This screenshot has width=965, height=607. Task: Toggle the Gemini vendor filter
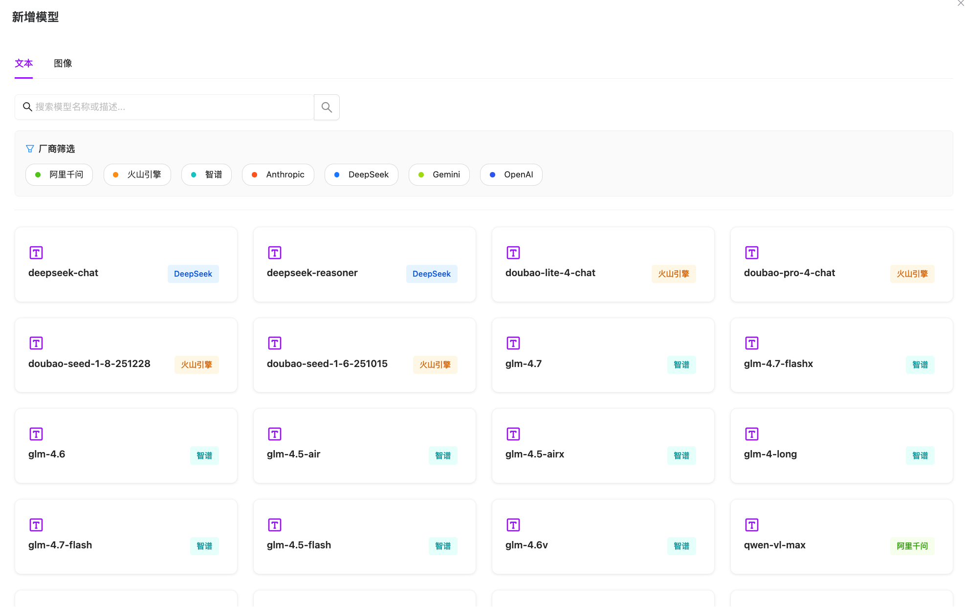[439, 174]
